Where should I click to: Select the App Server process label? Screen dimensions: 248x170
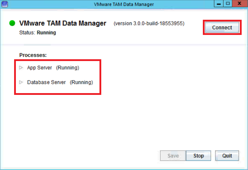coord(40,67)
